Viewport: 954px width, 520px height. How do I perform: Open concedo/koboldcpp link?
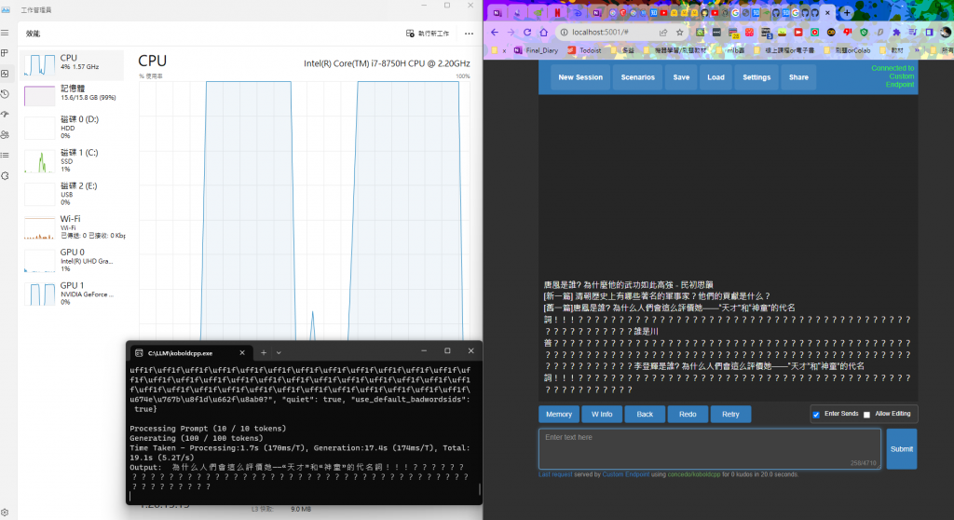694,474
